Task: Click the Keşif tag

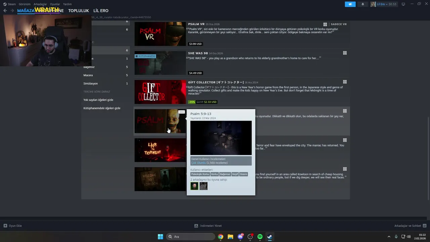Action: tap(235, 174)
